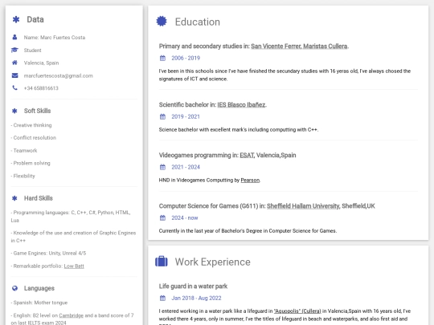Open the San Vicente Ferrer, Maristas Cullera link

299,47
